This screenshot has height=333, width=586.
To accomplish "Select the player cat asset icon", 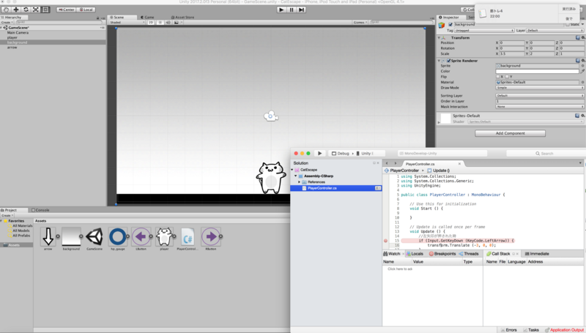I will click(164, 236).
